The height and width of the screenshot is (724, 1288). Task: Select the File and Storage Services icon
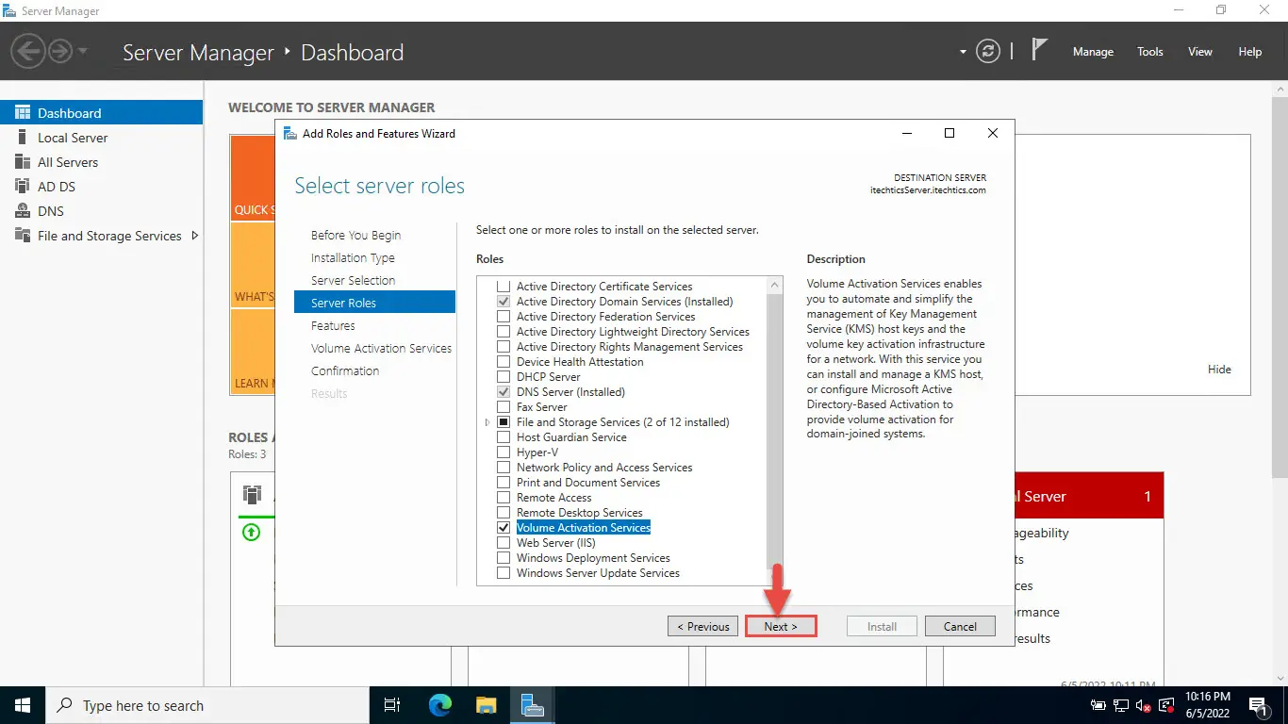tap(23, 236)
